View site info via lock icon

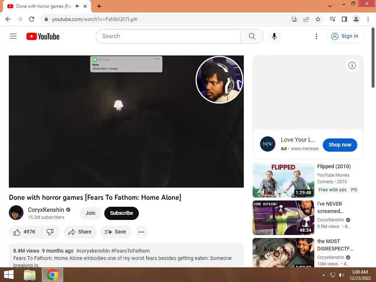pos(46,19)
